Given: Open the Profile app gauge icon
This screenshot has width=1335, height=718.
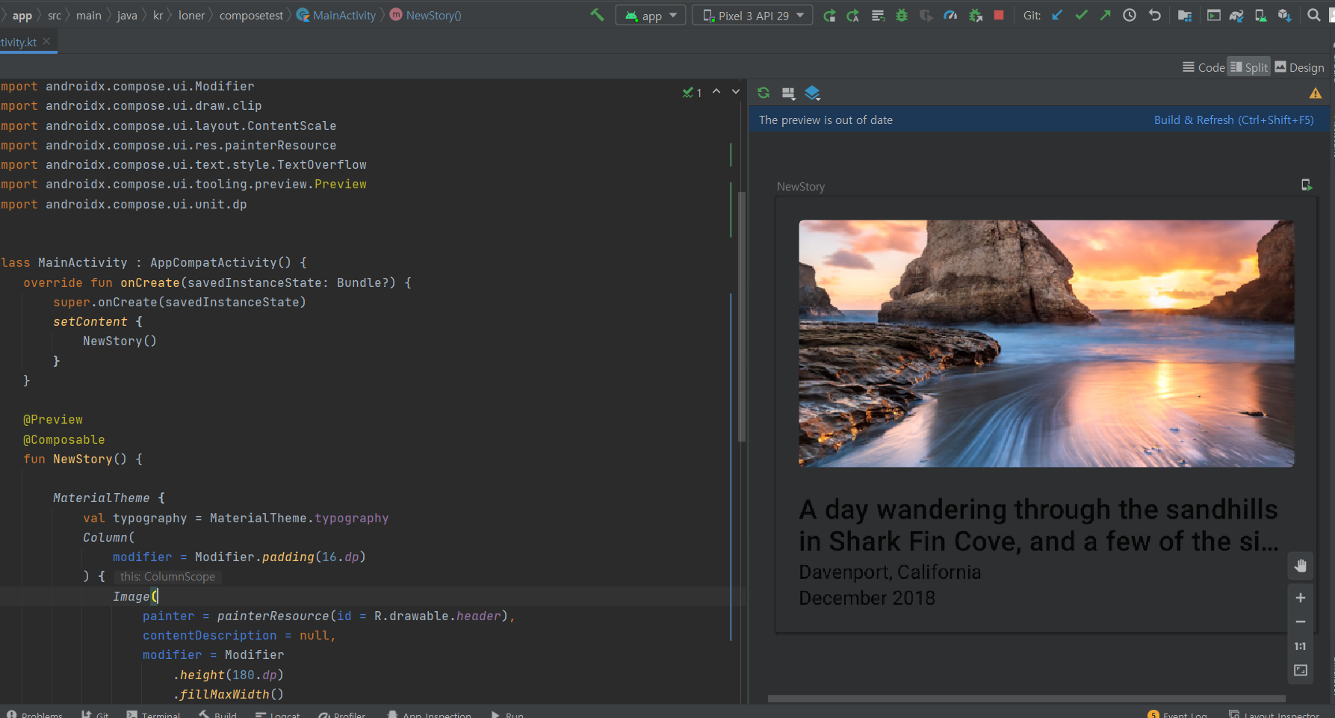Looking at the screenshot, I should (x=950, y=15).
